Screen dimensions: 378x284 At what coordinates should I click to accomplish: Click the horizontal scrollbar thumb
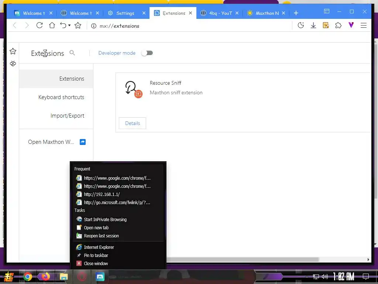coord(243,259)
